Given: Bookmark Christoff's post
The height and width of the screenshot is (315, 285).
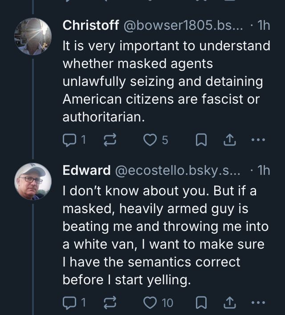Looking at the screenshot, I should [201, 140].
